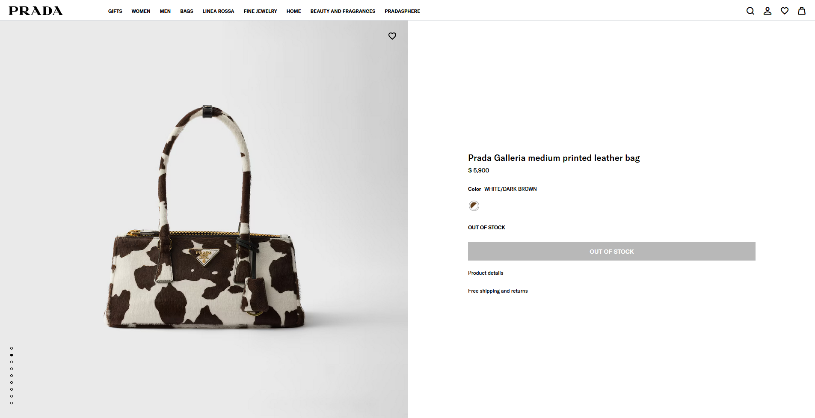Go to PRADASPHERE link
The image size is (815, 418).
[402, 11]
